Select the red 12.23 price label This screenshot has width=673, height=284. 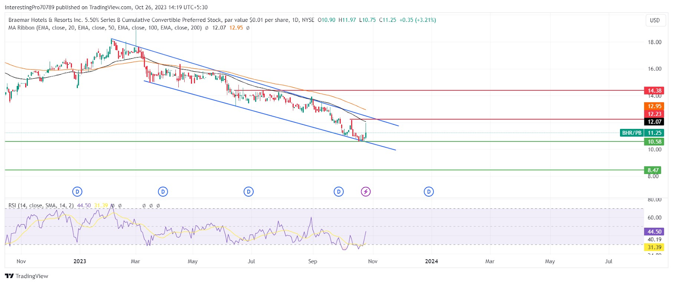[x=654, y=114]
